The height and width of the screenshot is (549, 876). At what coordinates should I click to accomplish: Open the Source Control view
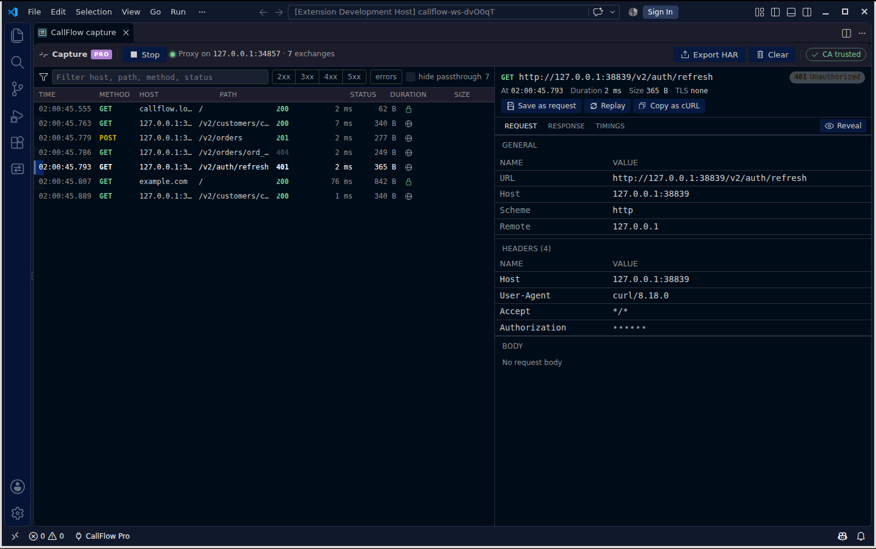(x=18, y=89)
